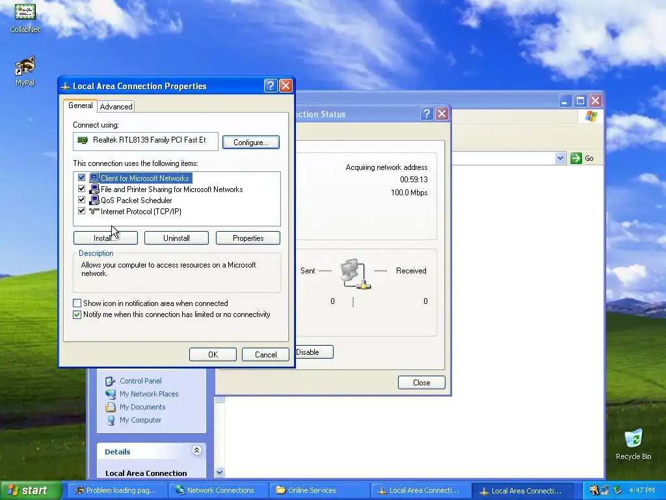The image size is (666, 500).
Task: Uncheck QoS Packet Scheduler checkbox
Action: pos(81,200)
